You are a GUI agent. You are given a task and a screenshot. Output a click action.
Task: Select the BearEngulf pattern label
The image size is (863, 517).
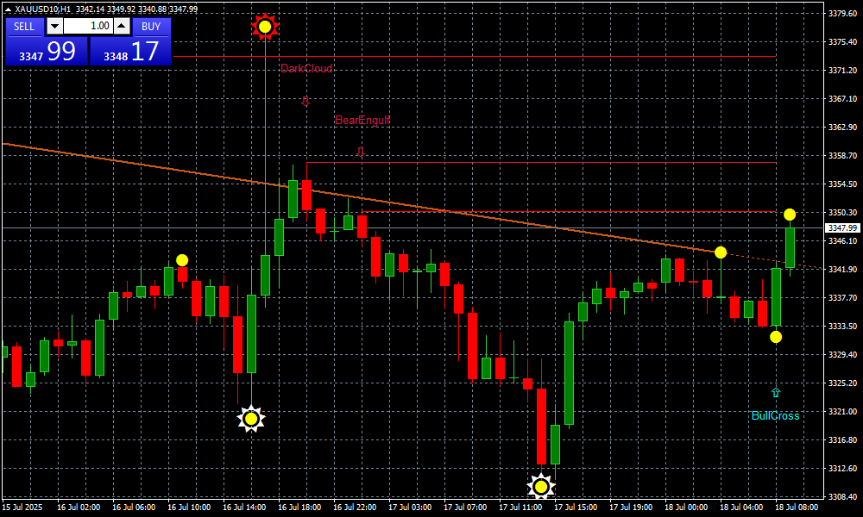(x=362, y=121)
